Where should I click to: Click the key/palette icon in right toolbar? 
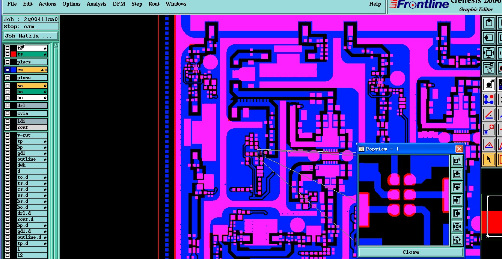pyautogui.click(x=488, y=68)
